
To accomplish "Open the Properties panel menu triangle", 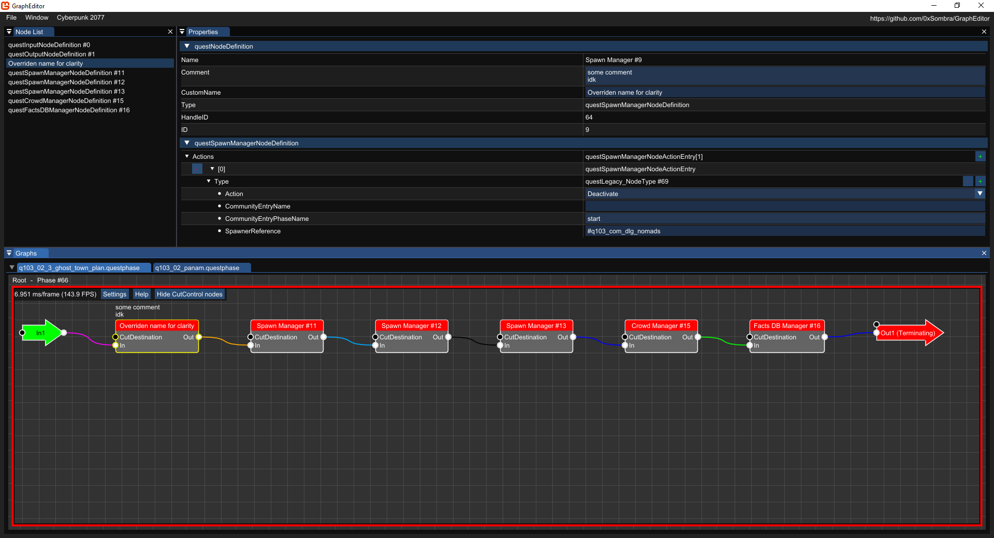I will pos(182,32).
